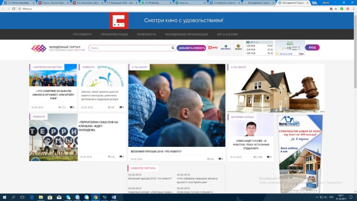Click comments icon on the Весенний призыв article
This screenshot has width=357, height=201.
pyautogui.click(x=220, y=159)
